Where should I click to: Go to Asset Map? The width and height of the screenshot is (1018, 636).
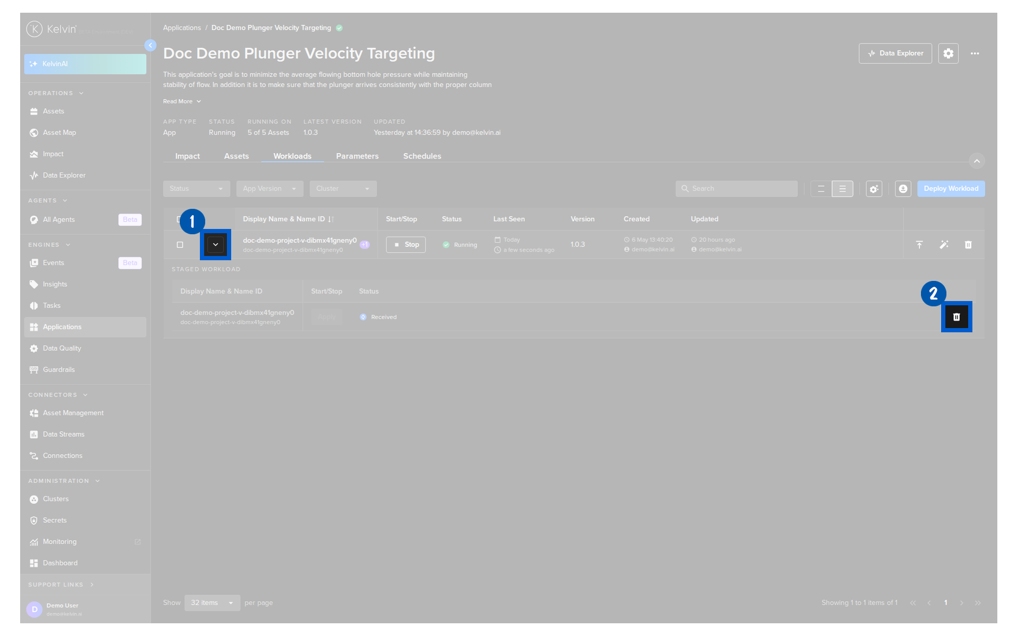85,132
